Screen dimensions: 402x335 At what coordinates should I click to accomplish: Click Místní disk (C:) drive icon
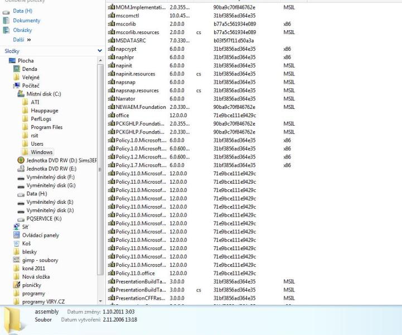pyautogui.click(x=21, y=94)
